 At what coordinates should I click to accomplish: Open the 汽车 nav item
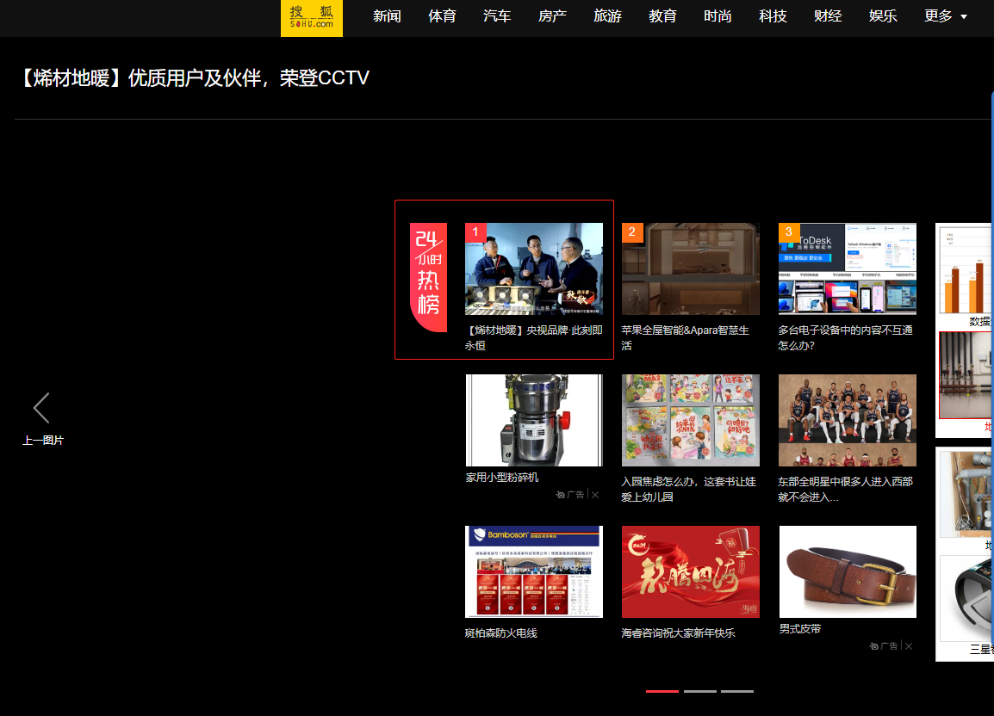497,16
